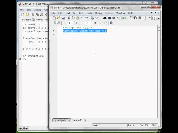Open the layout tiling dropdown at toolbar end
This screenshot has height=133, width=178.
click(x=158, y=18)
